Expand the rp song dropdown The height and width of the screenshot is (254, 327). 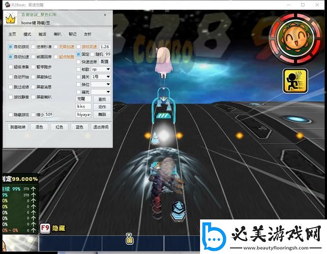tap(101, 69)
